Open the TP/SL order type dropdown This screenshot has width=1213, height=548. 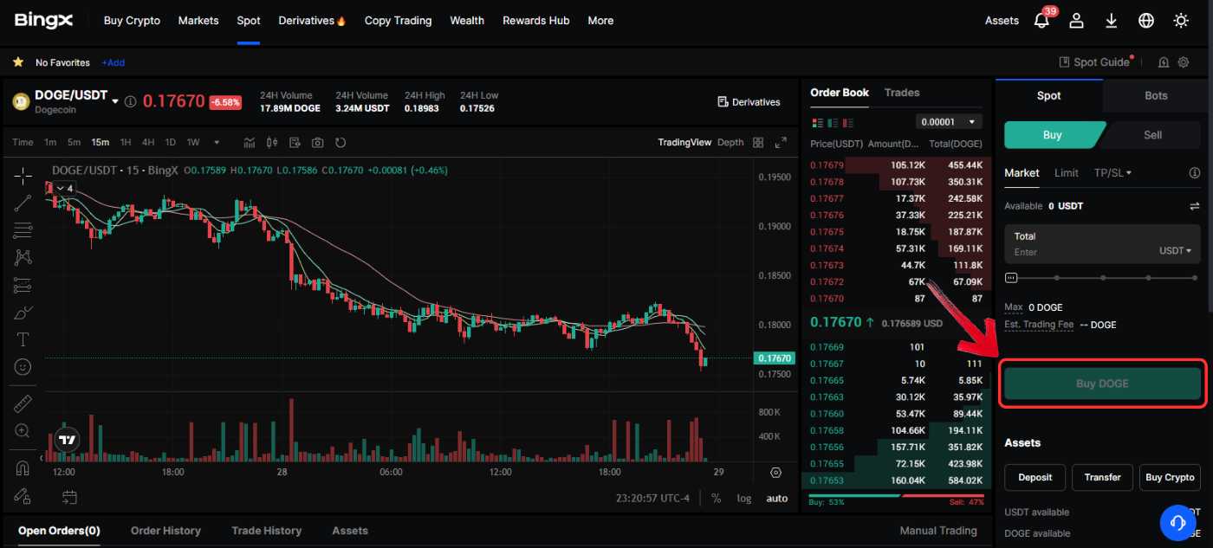click(1113, 172)
